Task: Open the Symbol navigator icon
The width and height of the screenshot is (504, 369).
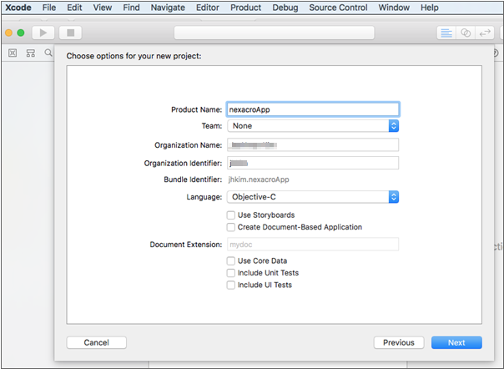Action: coord(31,53)
